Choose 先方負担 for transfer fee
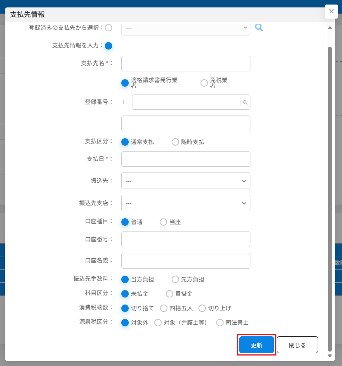This screenshot has height=366, width=342. [175, 279]
